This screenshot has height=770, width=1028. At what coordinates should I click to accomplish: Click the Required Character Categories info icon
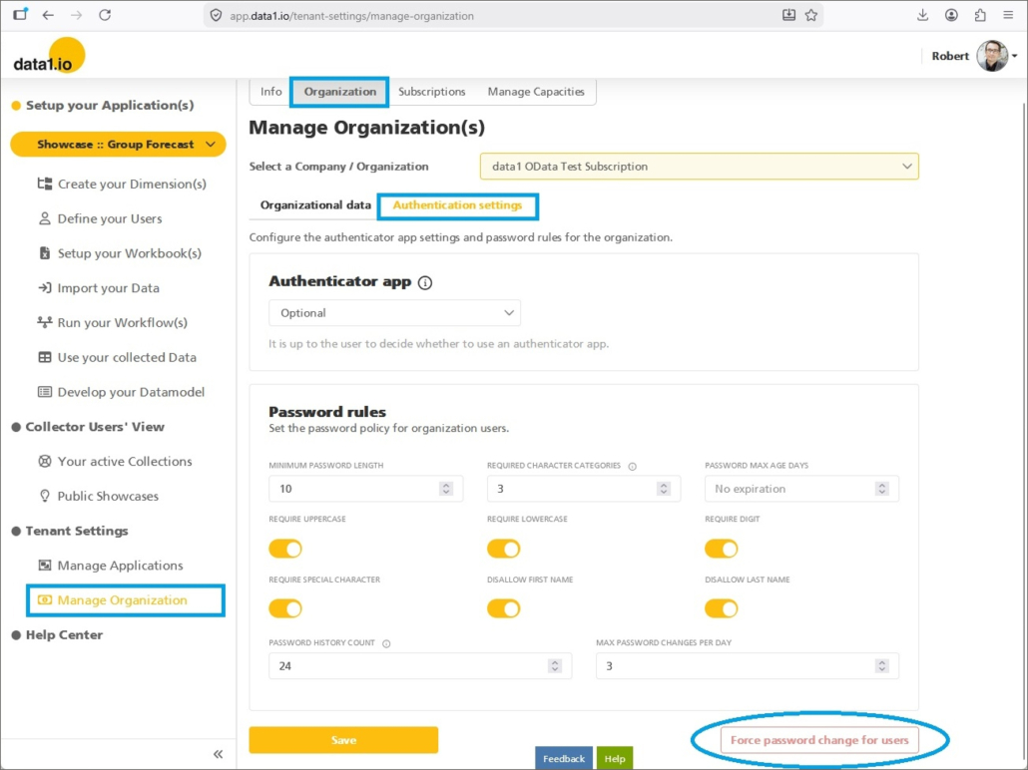point(633,466)
